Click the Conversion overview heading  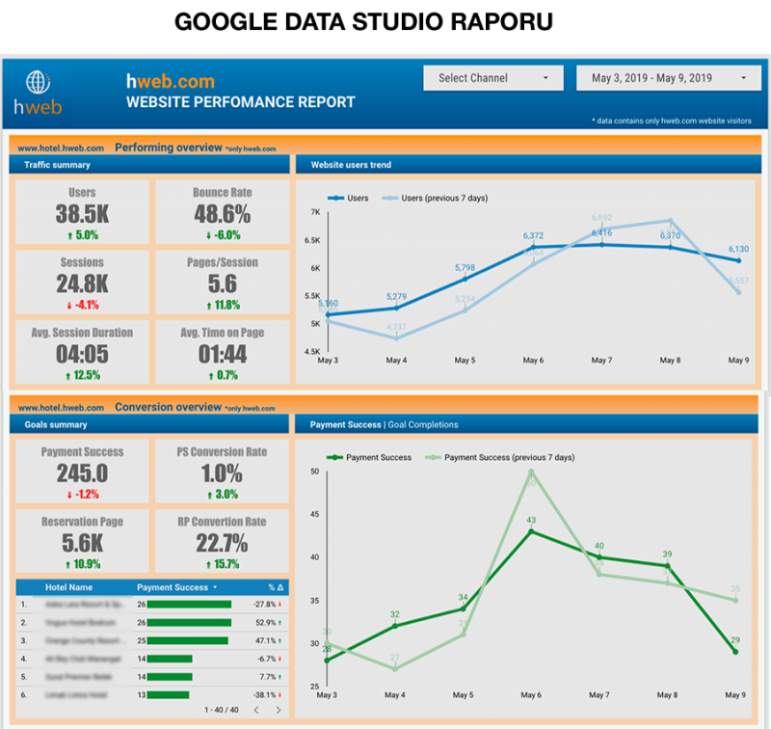168,407
